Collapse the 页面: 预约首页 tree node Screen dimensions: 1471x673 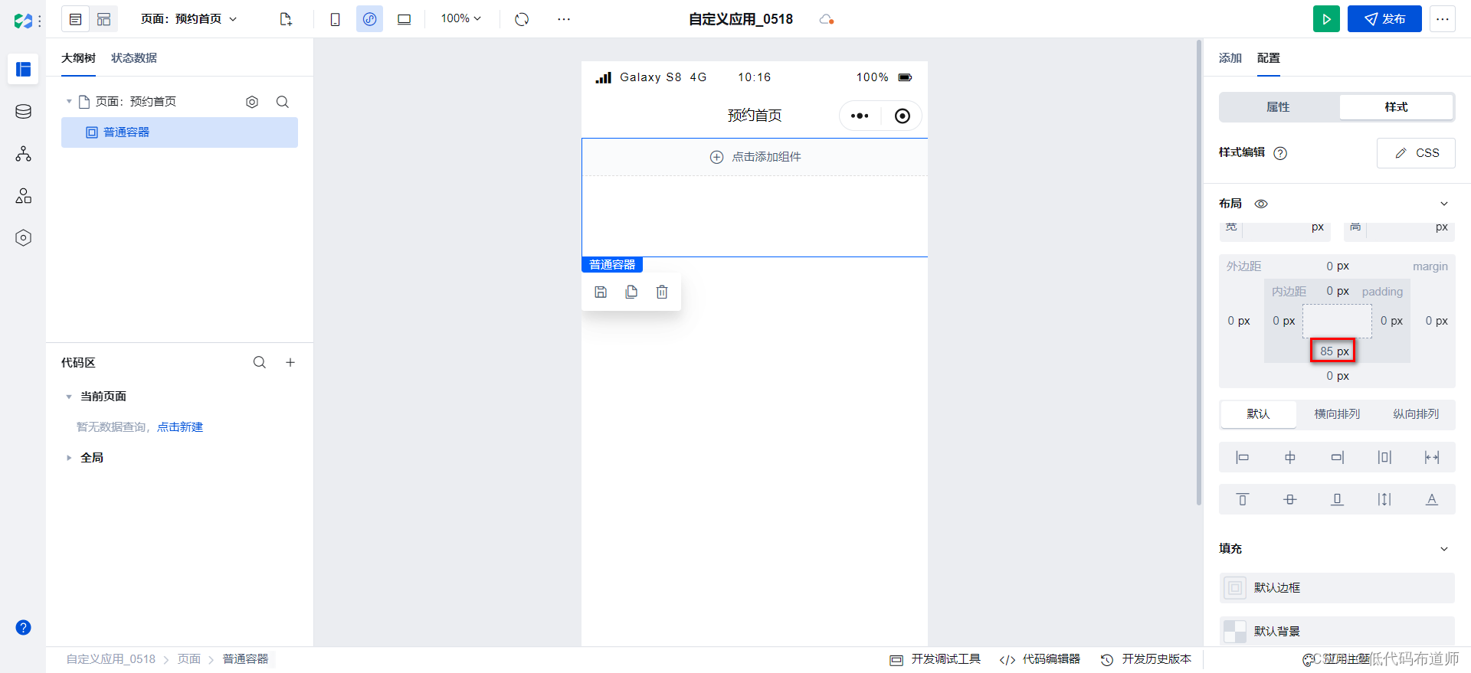coord(69,101)
